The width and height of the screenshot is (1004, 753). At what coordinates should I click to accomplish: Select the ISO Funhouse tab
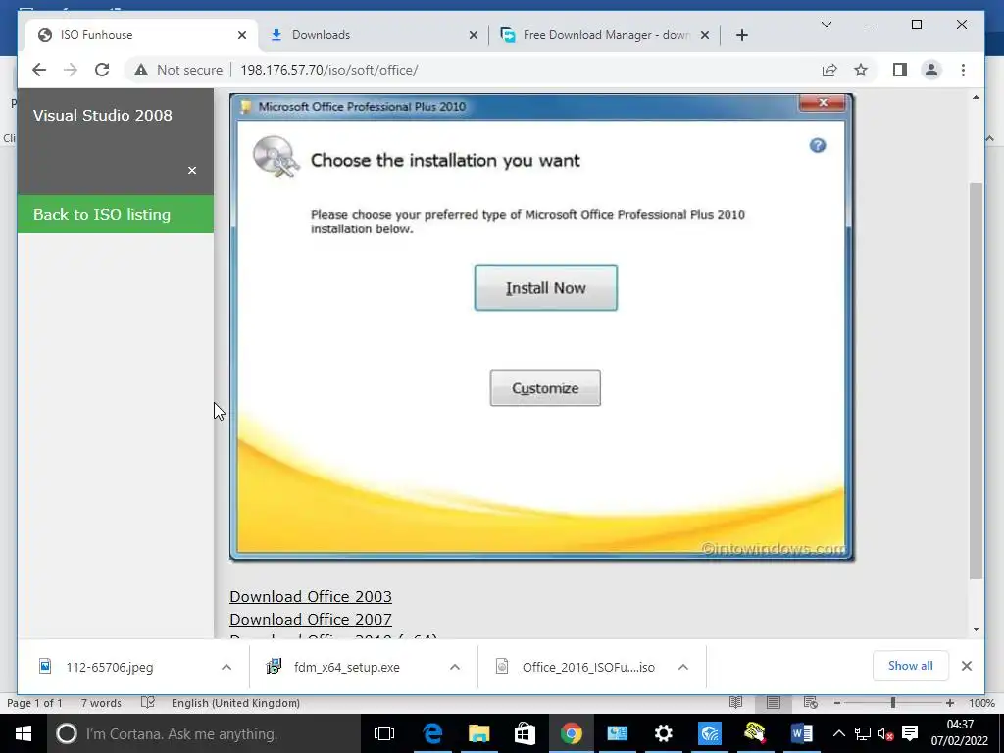141,35
